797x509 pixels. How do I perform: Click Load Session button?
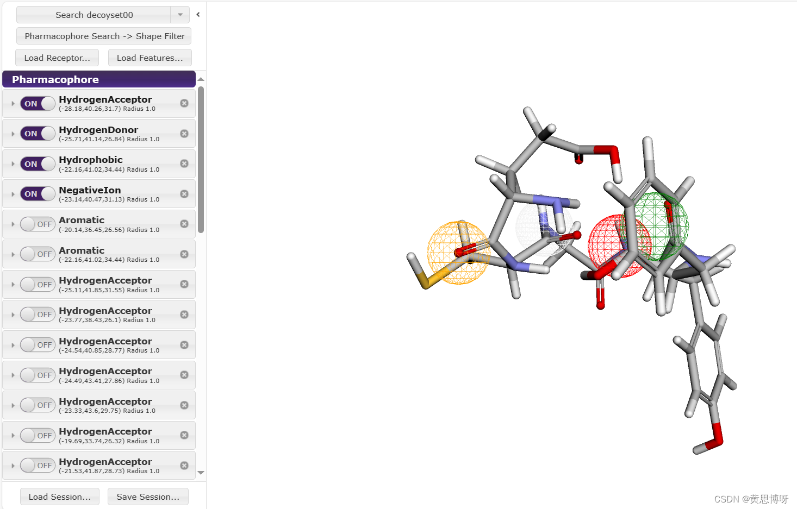click(60, 497)
